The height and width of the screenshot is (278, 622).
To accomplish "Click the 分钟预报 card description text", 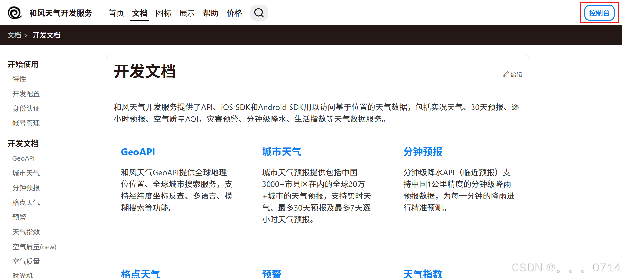I will click(x=459, y=190).
